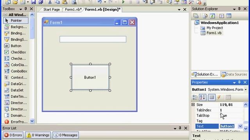Open the Button1 object selector dropdown
Image resolution: width=250 pixels, height=140 pixels.
point(246,90)
